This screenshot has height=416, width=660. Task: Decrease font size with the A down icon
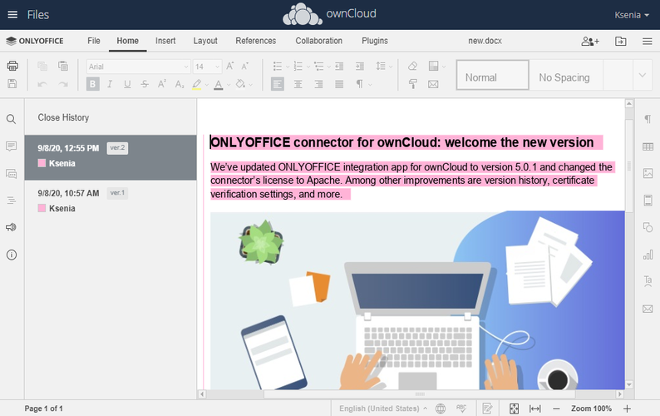click(245, 67)
